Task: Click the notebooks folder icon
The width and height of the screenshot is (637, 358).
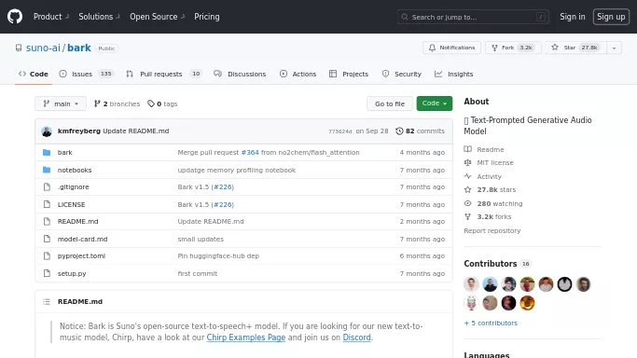Action: [x=47, y=170]
